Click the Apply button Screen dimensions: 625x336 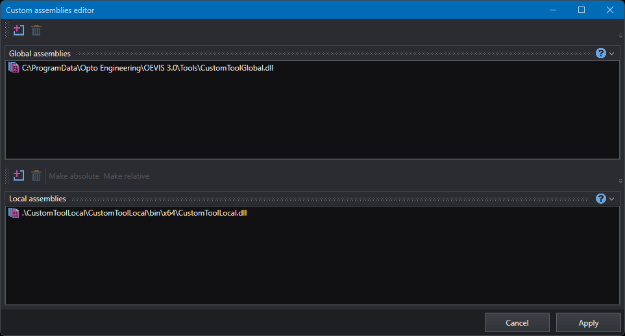point(588,322)
